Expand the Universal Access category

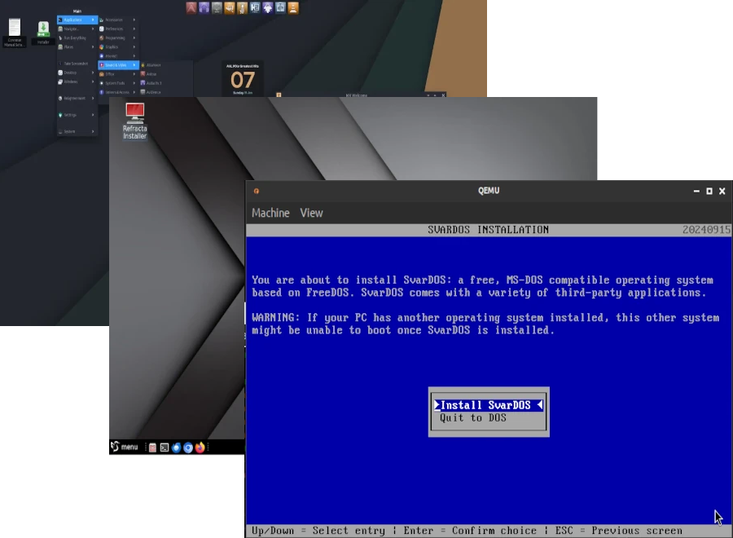(118, 92)
